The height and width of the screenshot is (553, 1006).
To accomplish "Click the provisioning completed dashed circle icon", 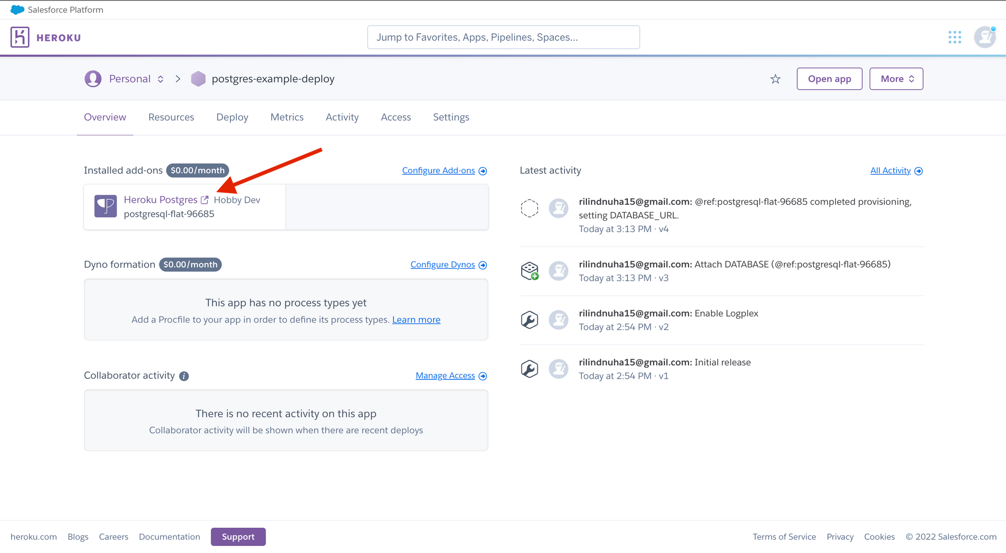I will click(529, 208).
